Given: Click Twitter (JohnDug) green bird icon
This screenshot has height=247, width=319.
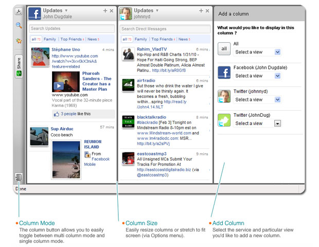Looking at the screenshot, I should [224, 120].
